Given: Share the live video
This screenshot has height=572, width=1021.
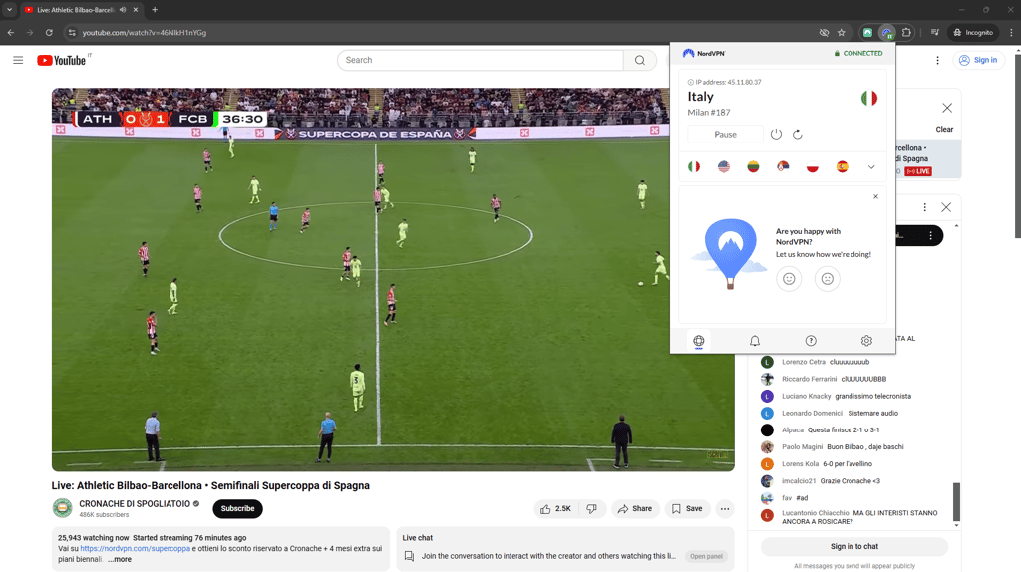Looking at the screenshot, I should 635,509.
